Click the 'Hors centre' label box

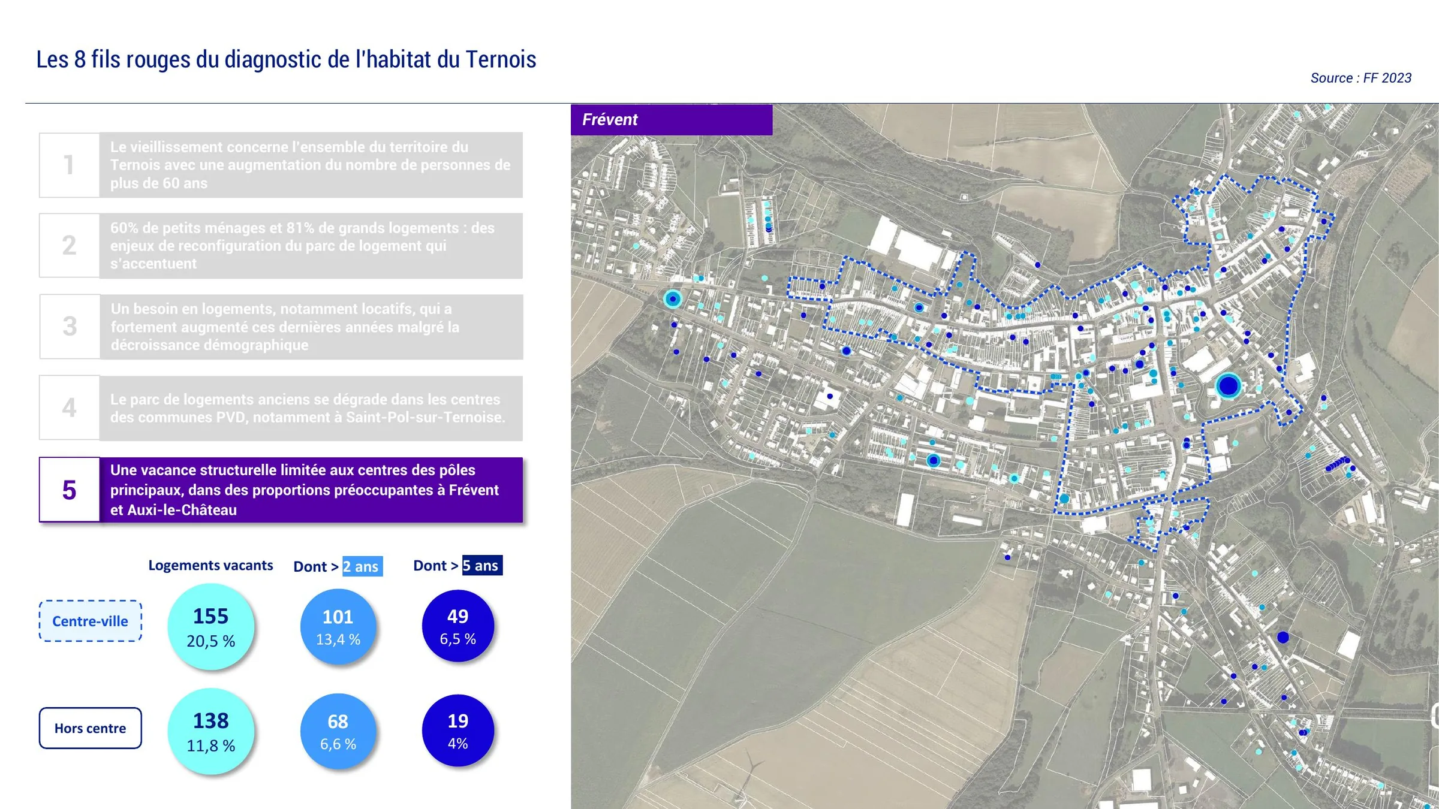(91, 728)
